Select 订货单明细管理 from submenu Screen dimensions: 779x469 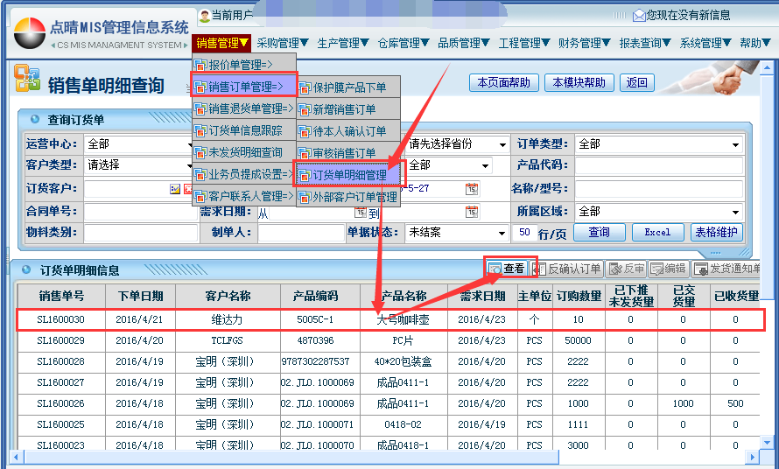(x=348, y=175)
